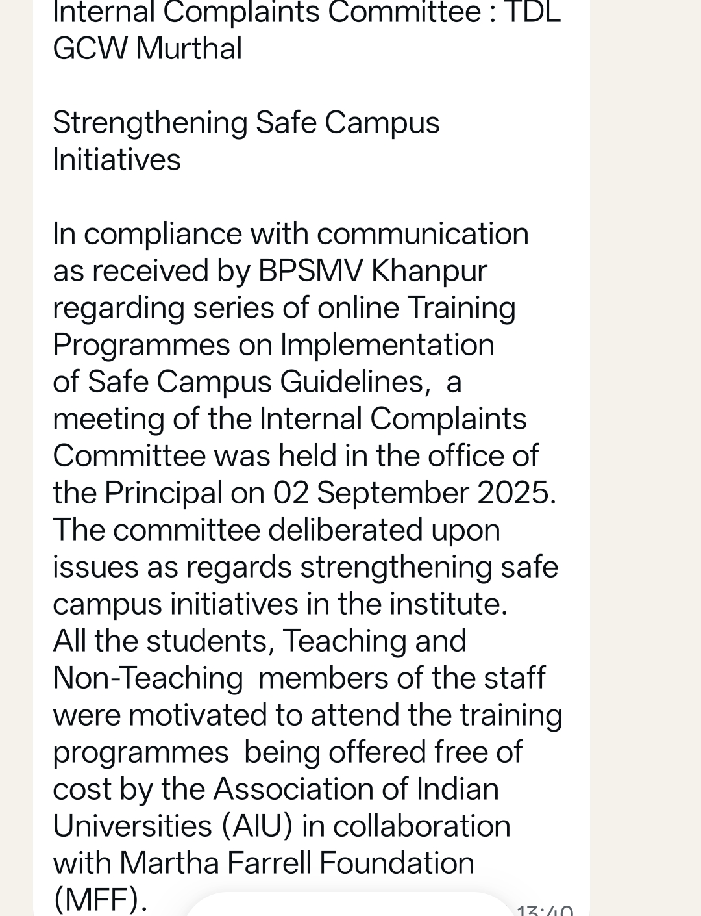Click the word 'Initiatives' under the title
Image resolution: width=701 pixels, height=916 pixels.
117,160
